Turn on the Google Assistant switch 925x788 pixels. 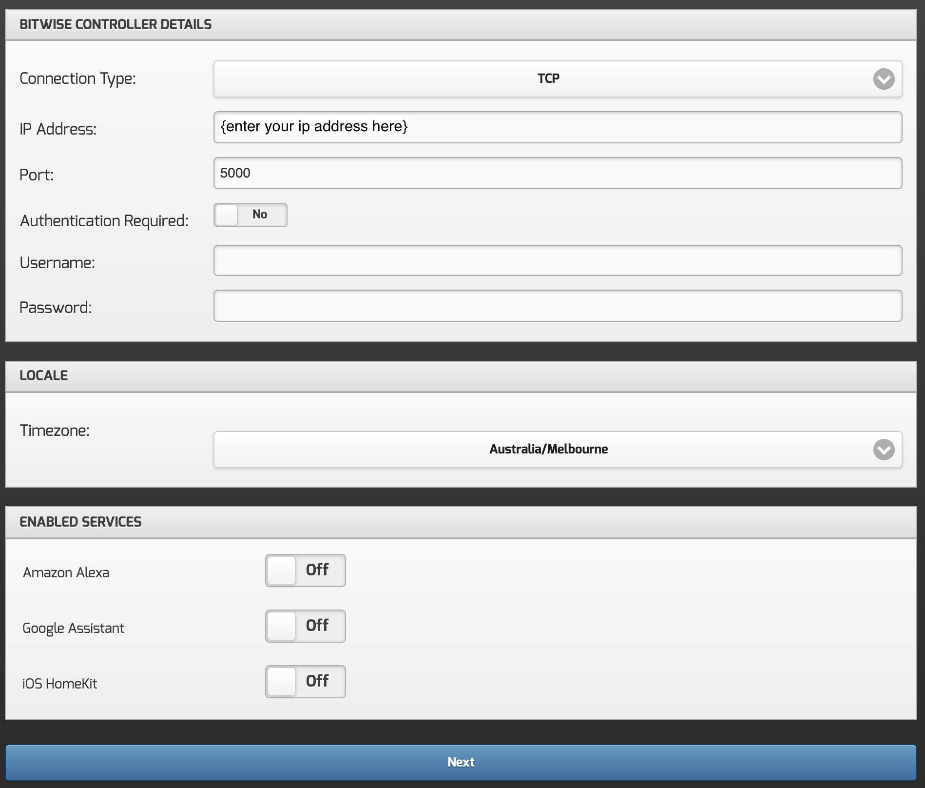click(305, 626)
